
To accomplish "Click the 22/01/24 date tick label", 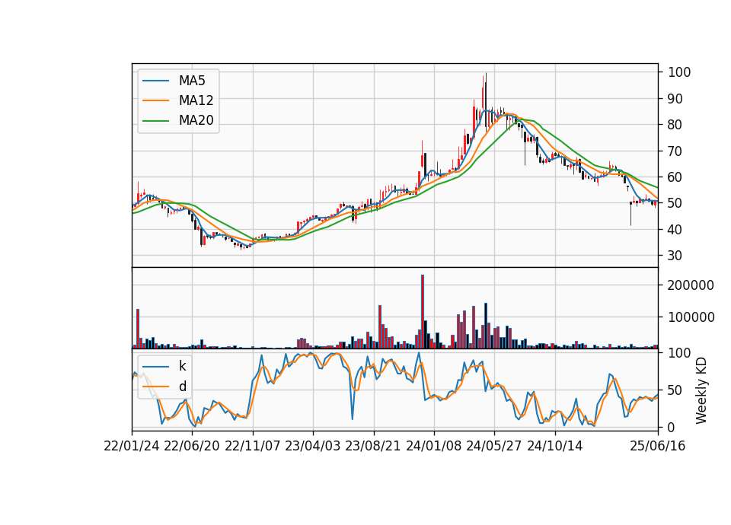I will pyautogui.click(x=132, y=446).
